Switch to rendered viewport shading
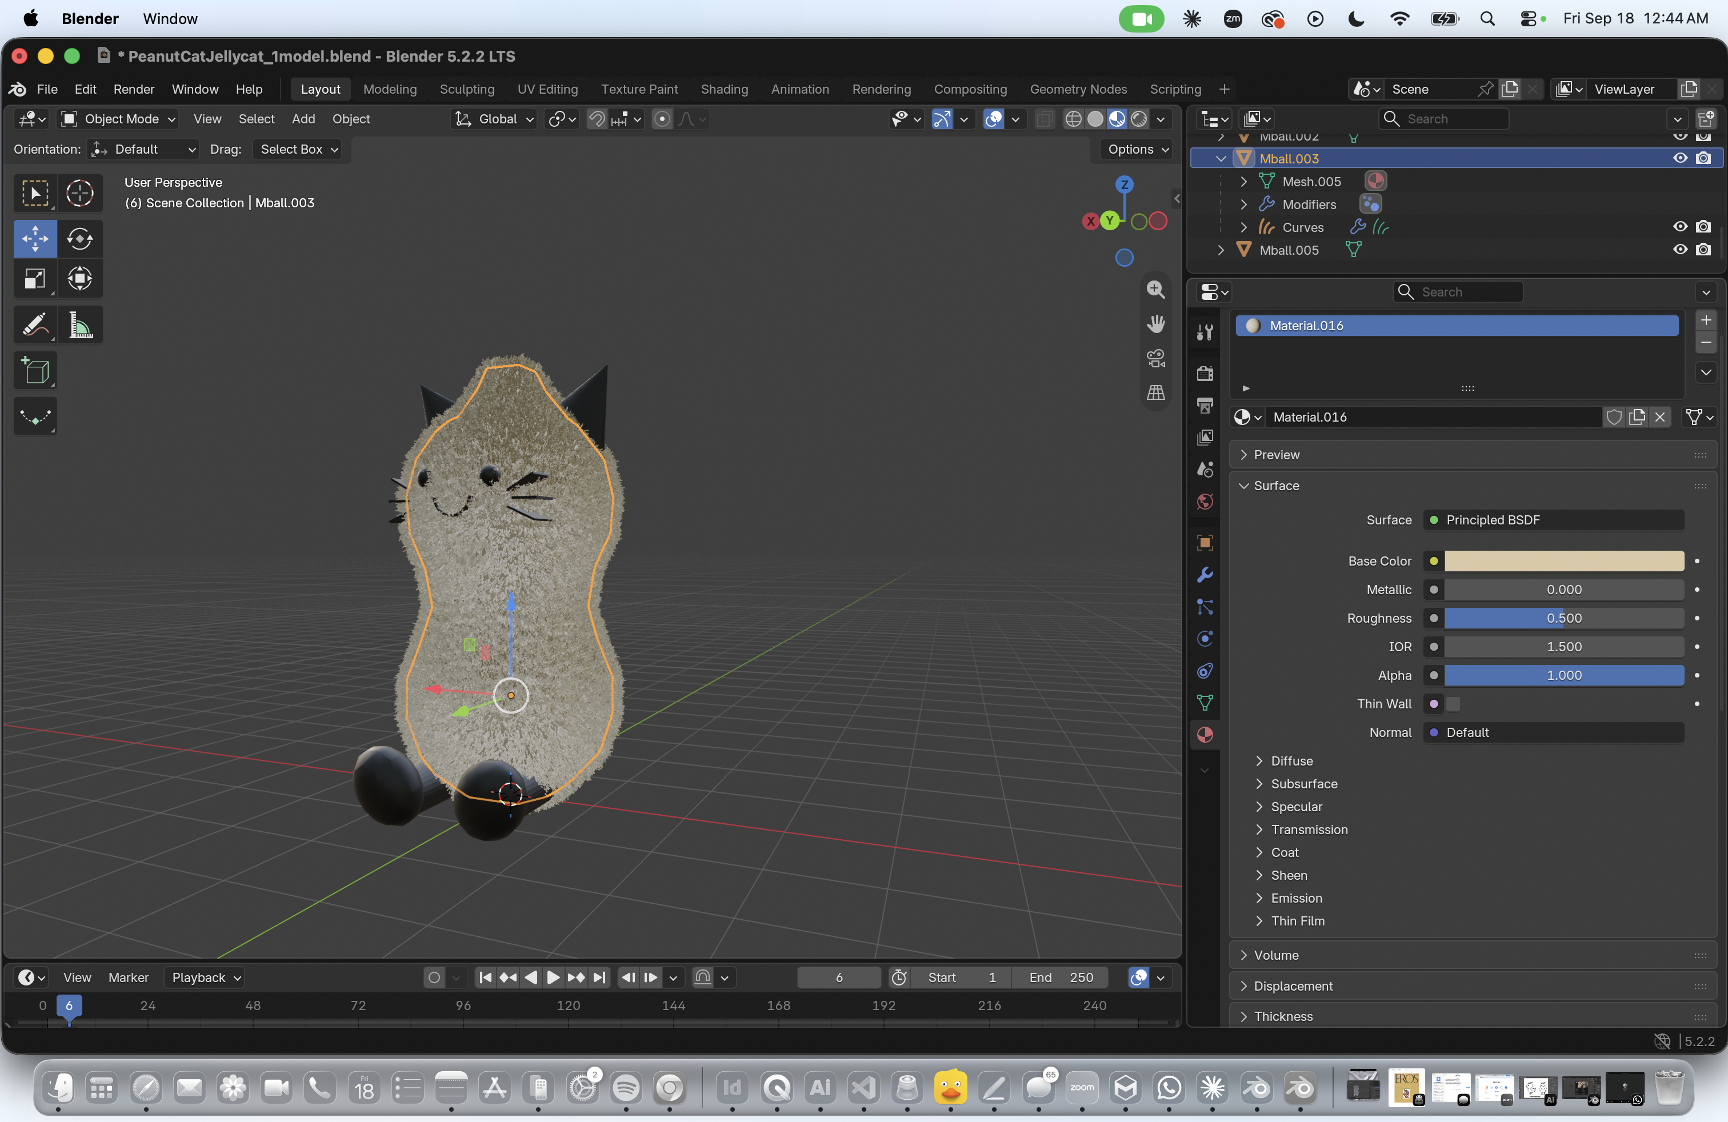This screenshot has width=1728, height=1122. (1140, 119)
